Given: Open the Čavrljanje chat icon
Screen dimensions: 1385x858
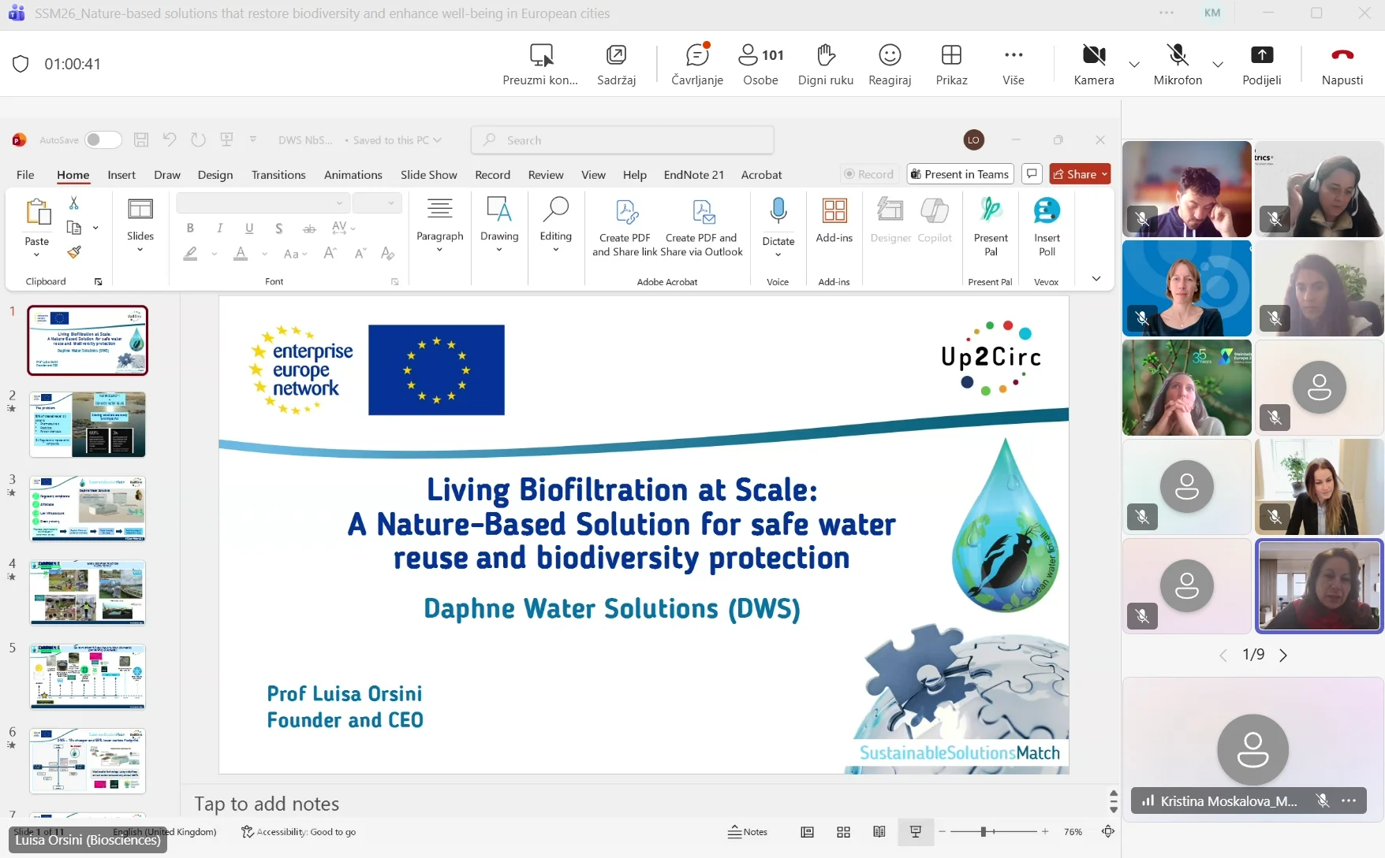Looking at the screenshot, I should coord(696,55).
